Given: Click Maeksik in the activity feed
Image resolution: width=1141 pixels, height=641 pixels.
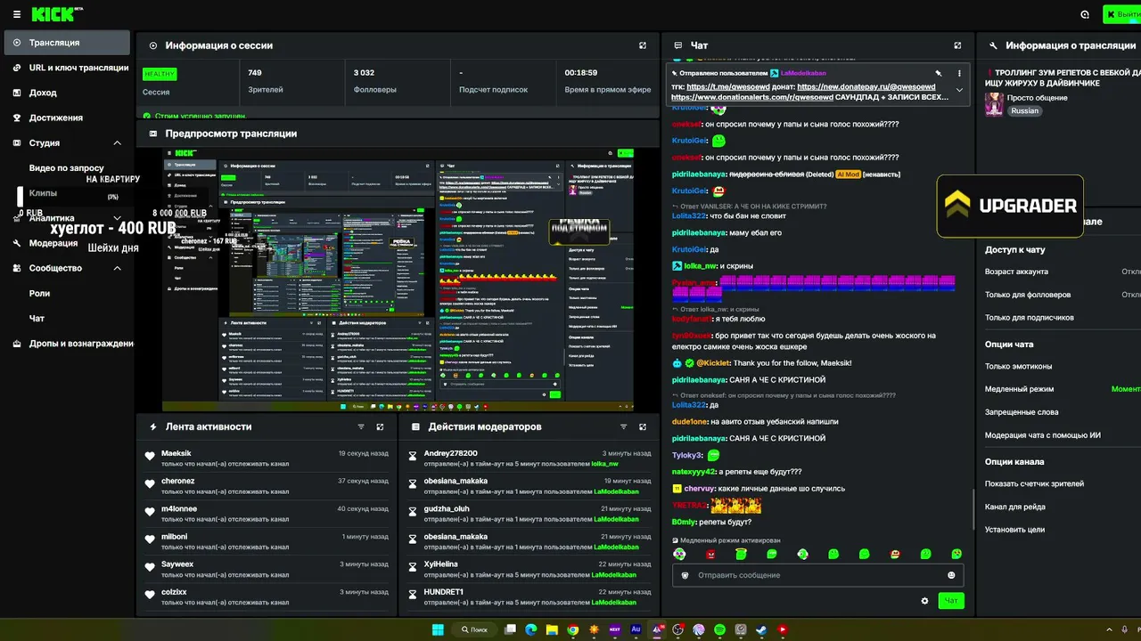Looking at the screenshot, I should click(x=176, y=453).
